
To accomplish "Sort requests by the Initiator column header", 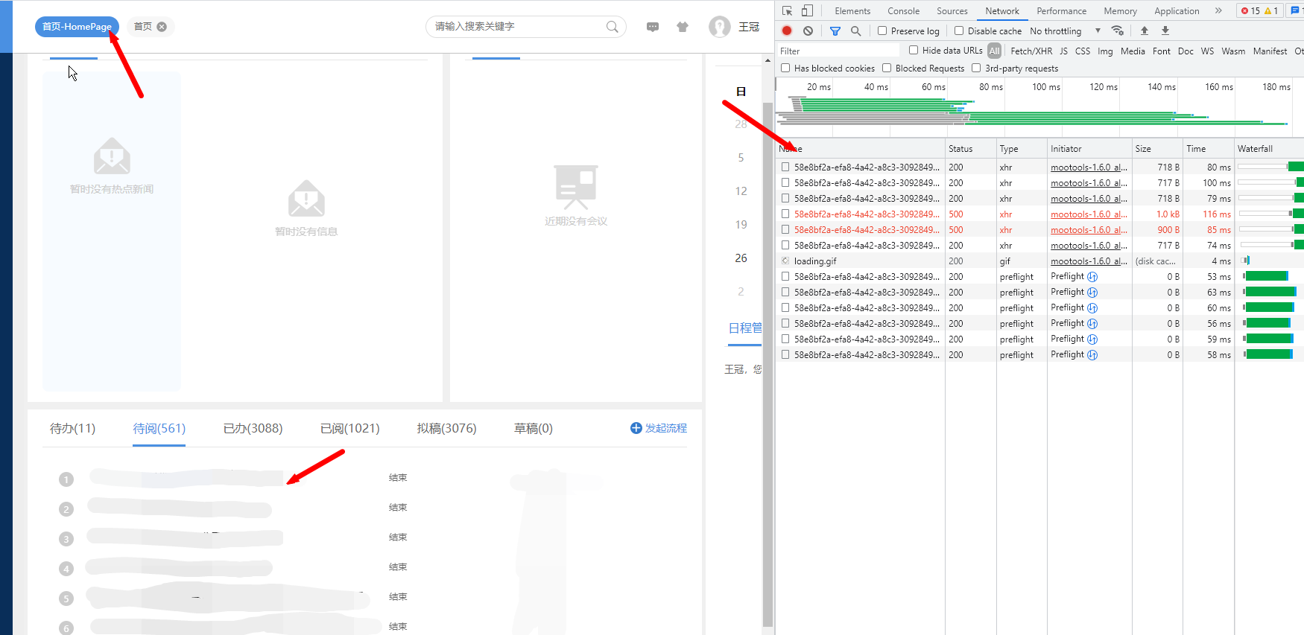I will coord(1090,149).
